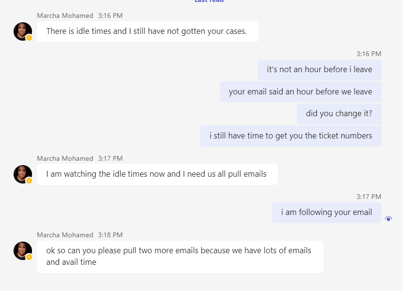Screen dimensions: 403x291
Task: Click the away status badge on the 3:16 PM avatar
Action: click(x=29, y=37)
